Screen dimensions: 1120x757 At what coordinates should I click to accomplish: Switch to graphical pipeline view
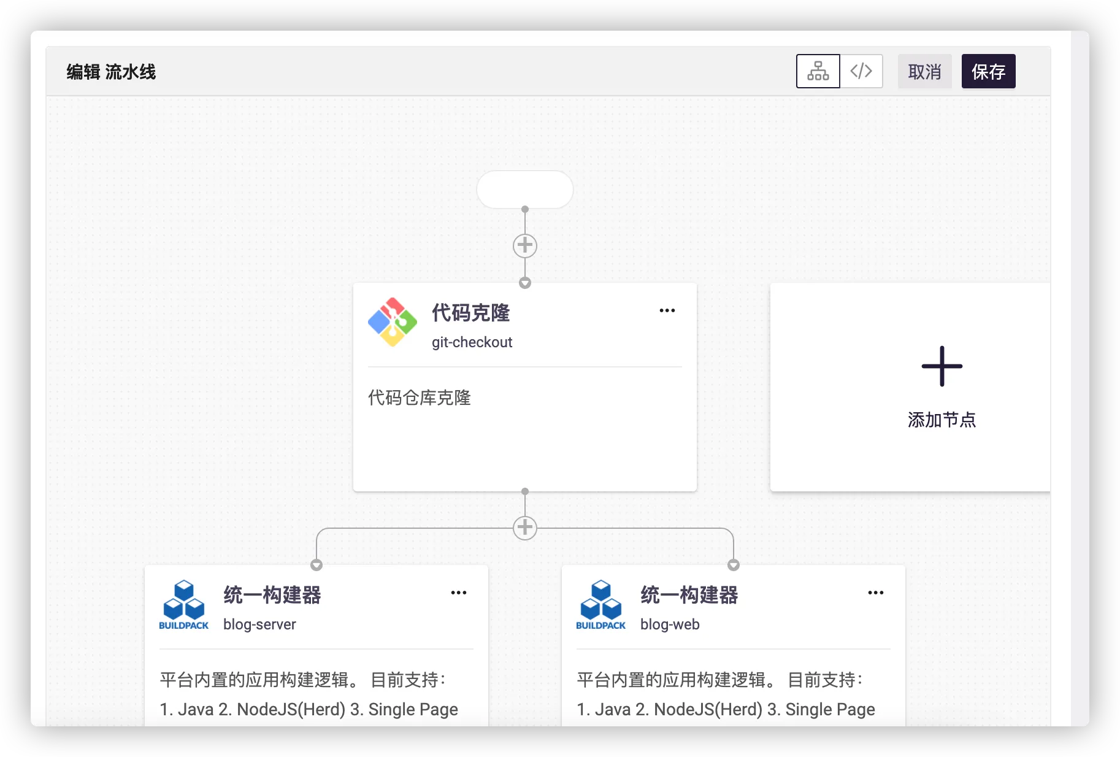[818, 71]
